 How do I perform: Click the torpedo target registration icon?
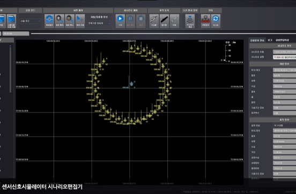[x=174, y=21]
